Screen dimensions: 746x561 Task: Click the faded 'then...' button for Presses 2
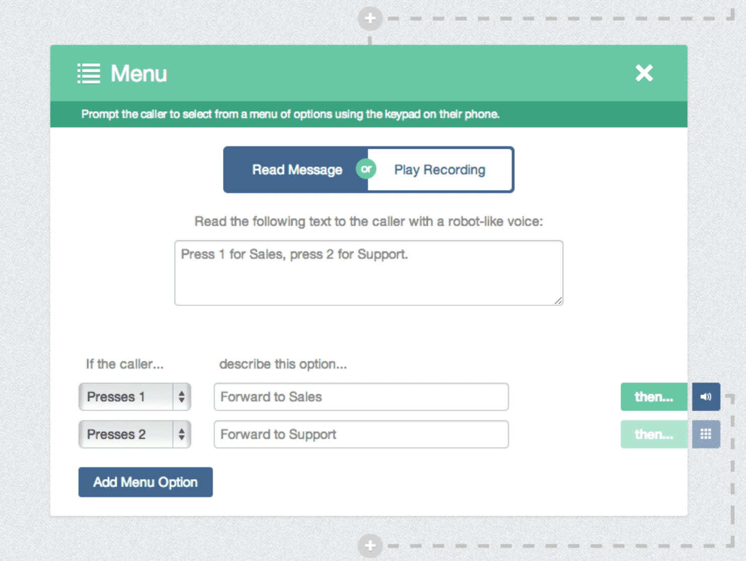653,434
